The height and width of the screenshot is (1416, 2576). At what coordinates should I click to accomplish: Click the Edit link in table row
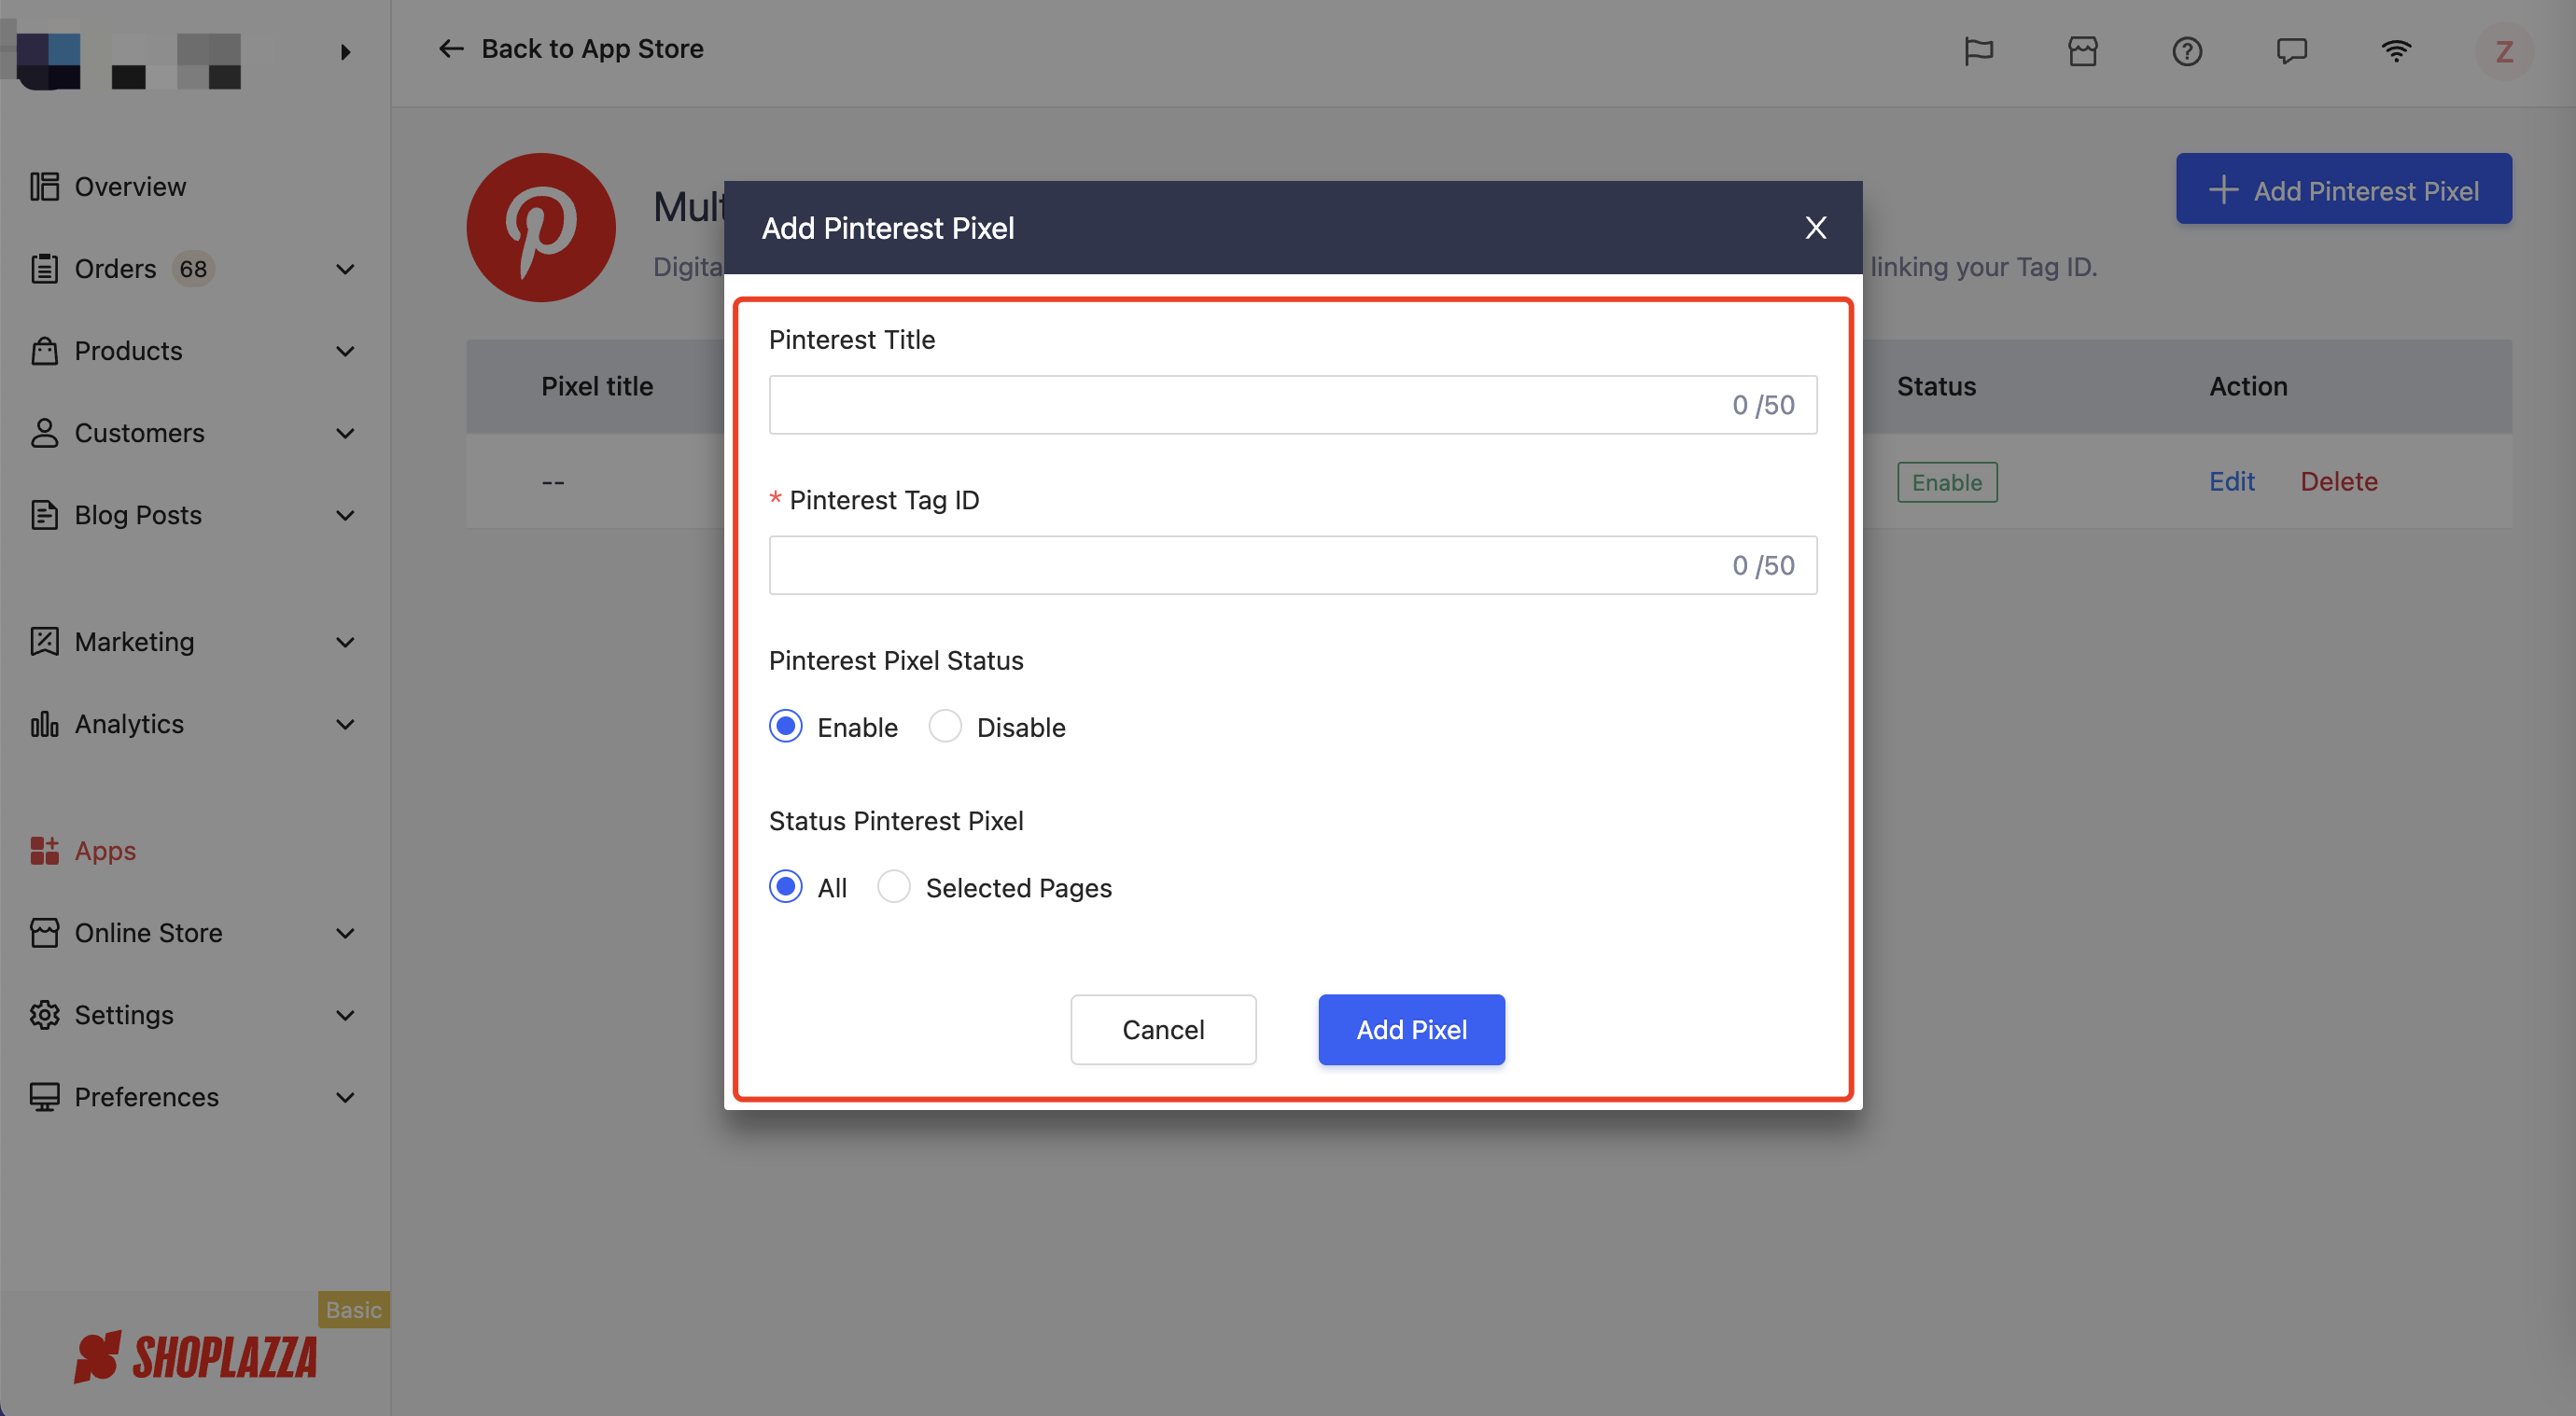point(2231,481)
